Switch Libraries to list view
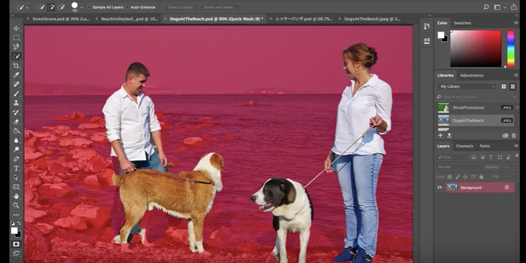 pyautogui.click(x=512, y=86)
